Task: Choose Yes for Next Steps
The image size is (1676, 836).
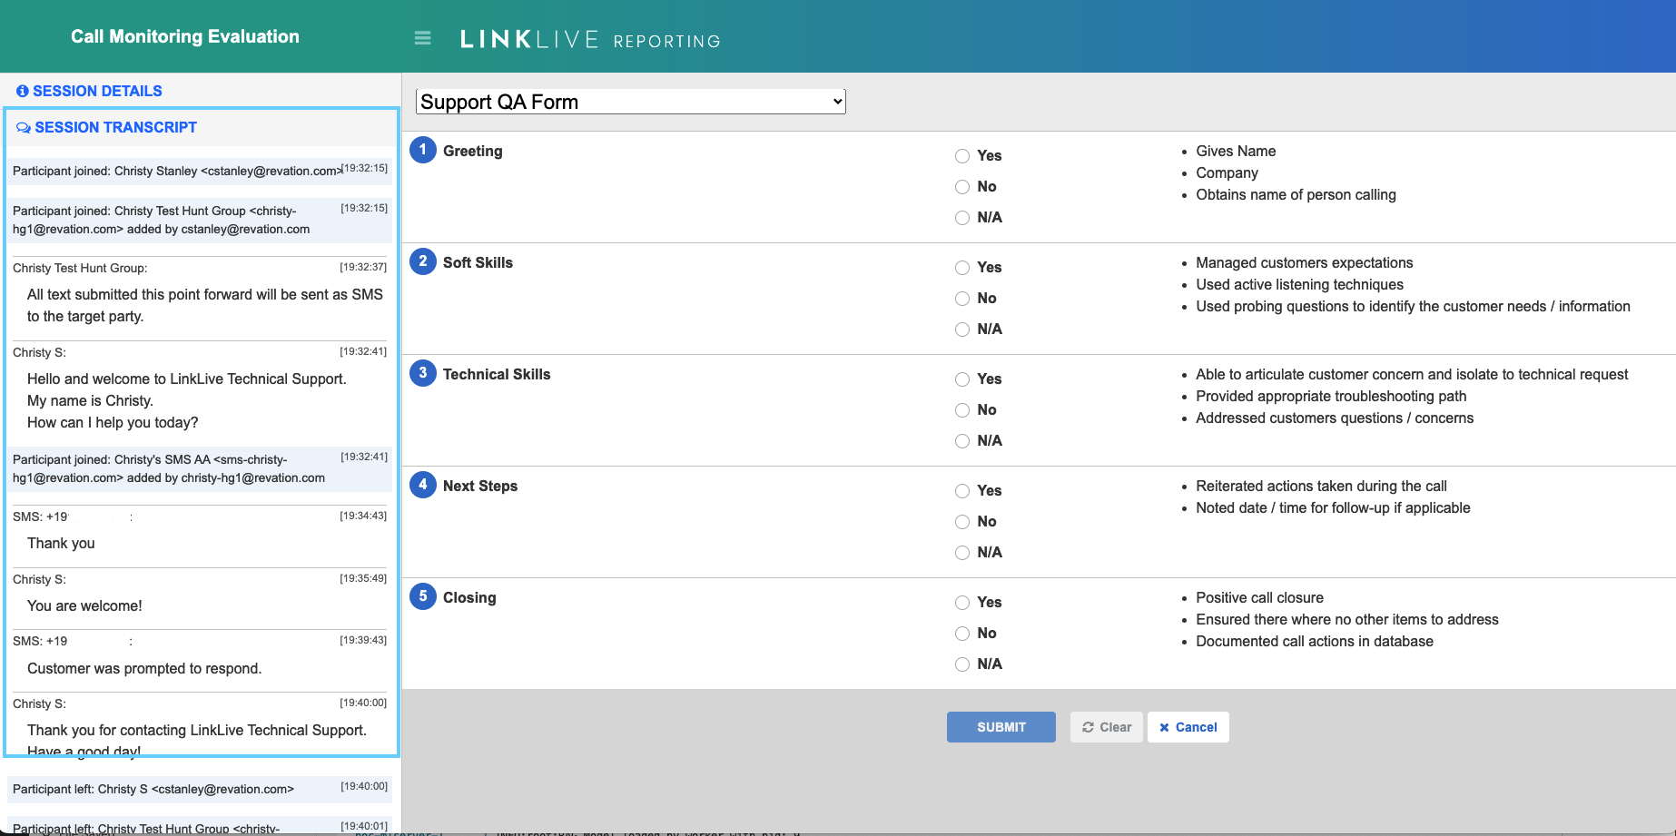Action: pyautogui.click(x=962, y=491)
